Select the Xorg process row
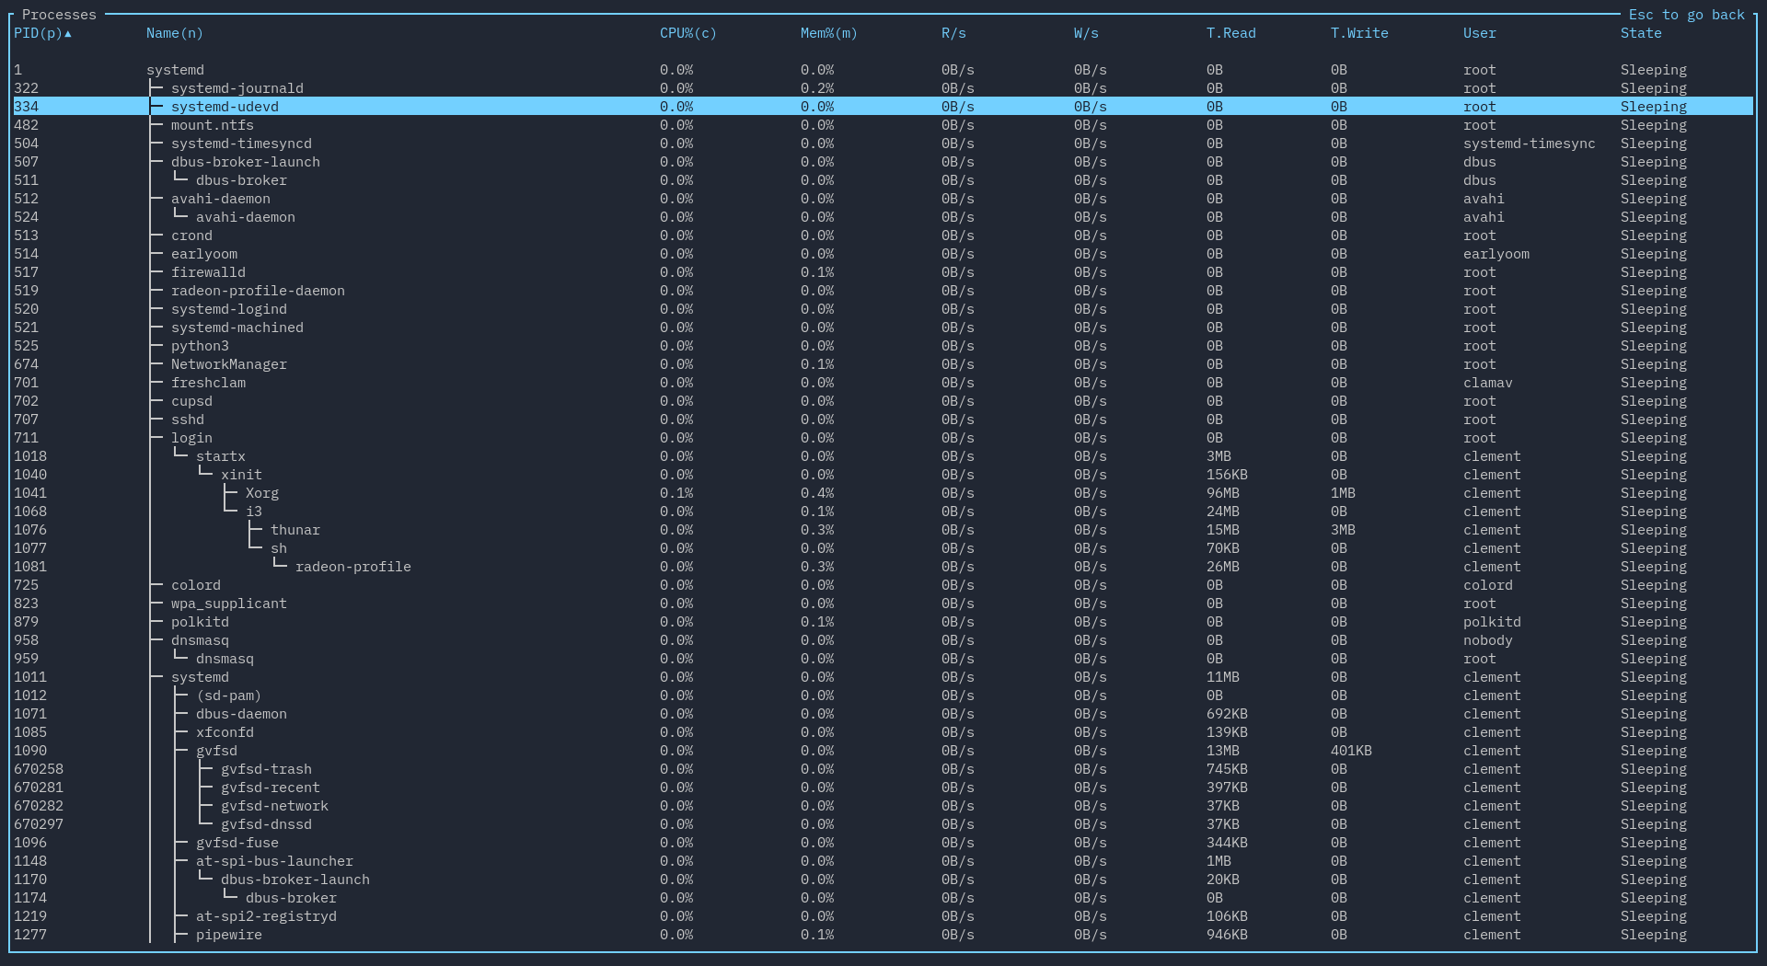The height and width of the screenshot is (966, 1767). point(261,493)
